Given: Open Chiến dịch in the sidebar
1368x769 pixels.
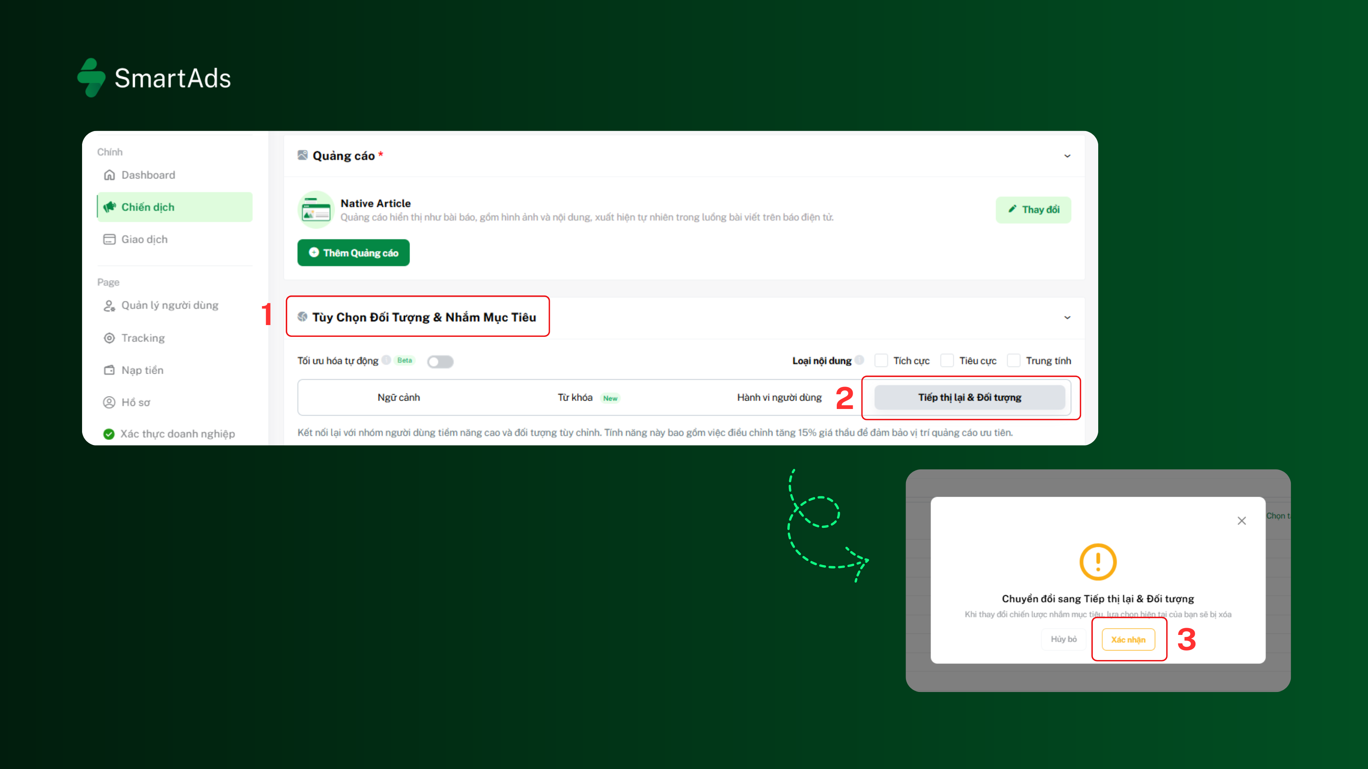Looking at the screenshot, I should [175, 207].
